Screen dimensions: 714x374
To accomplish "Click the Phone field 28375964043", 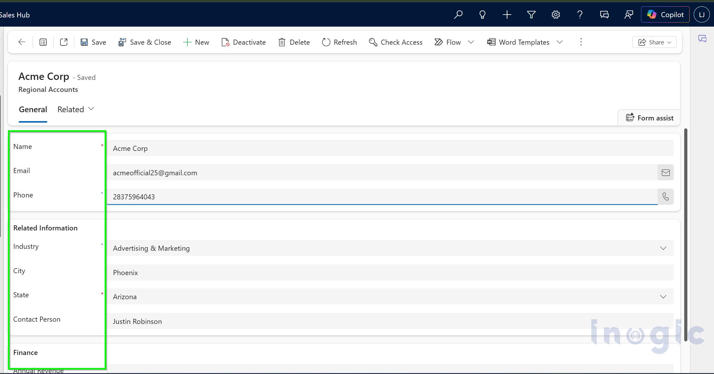I will (x=382, y=197).
